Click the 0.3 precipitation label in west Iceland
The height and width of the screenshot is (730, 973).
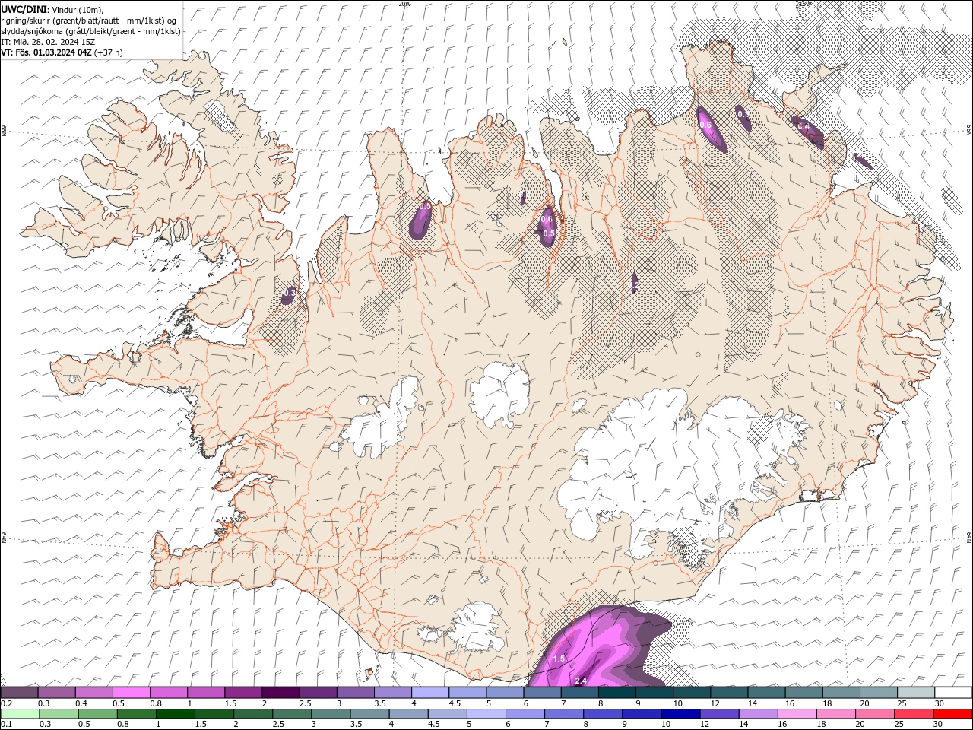(x=290, y=292)
